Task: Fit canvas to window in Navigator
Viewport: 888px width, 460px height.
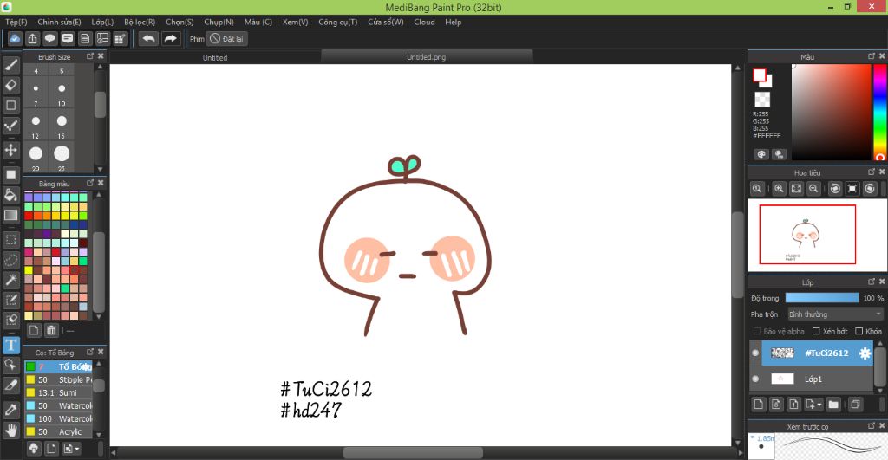Action: (x=796, y=188)
